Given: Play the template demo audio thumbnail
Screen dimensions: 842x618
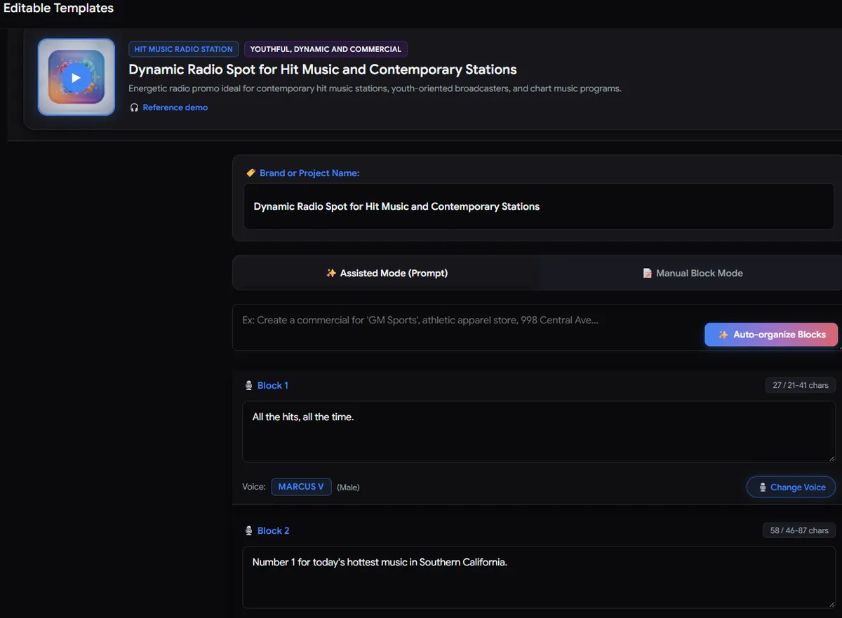Looking at the screenshot, I should pyautogui.click(x=76, y=77).
